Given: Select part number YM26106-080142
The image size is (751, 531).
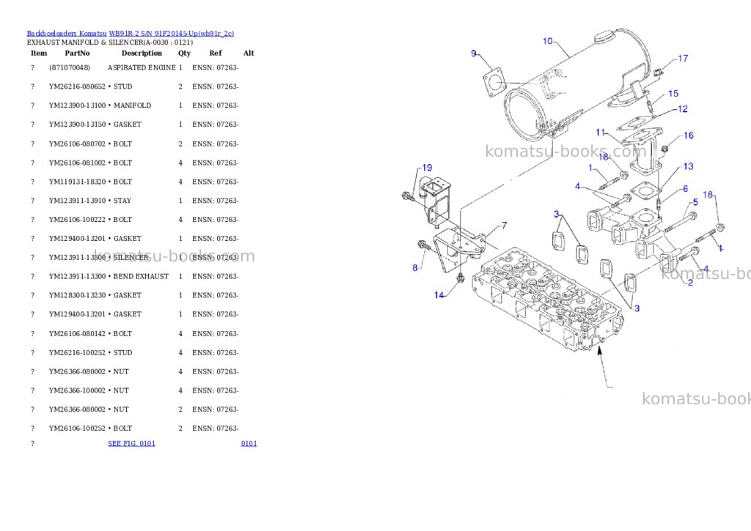Looking at the screenshot, I should click(x=77, y=334).
